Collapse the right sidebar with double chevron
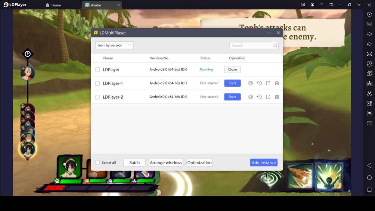Viewport: 375px width, 211px height. coord(369,5)
